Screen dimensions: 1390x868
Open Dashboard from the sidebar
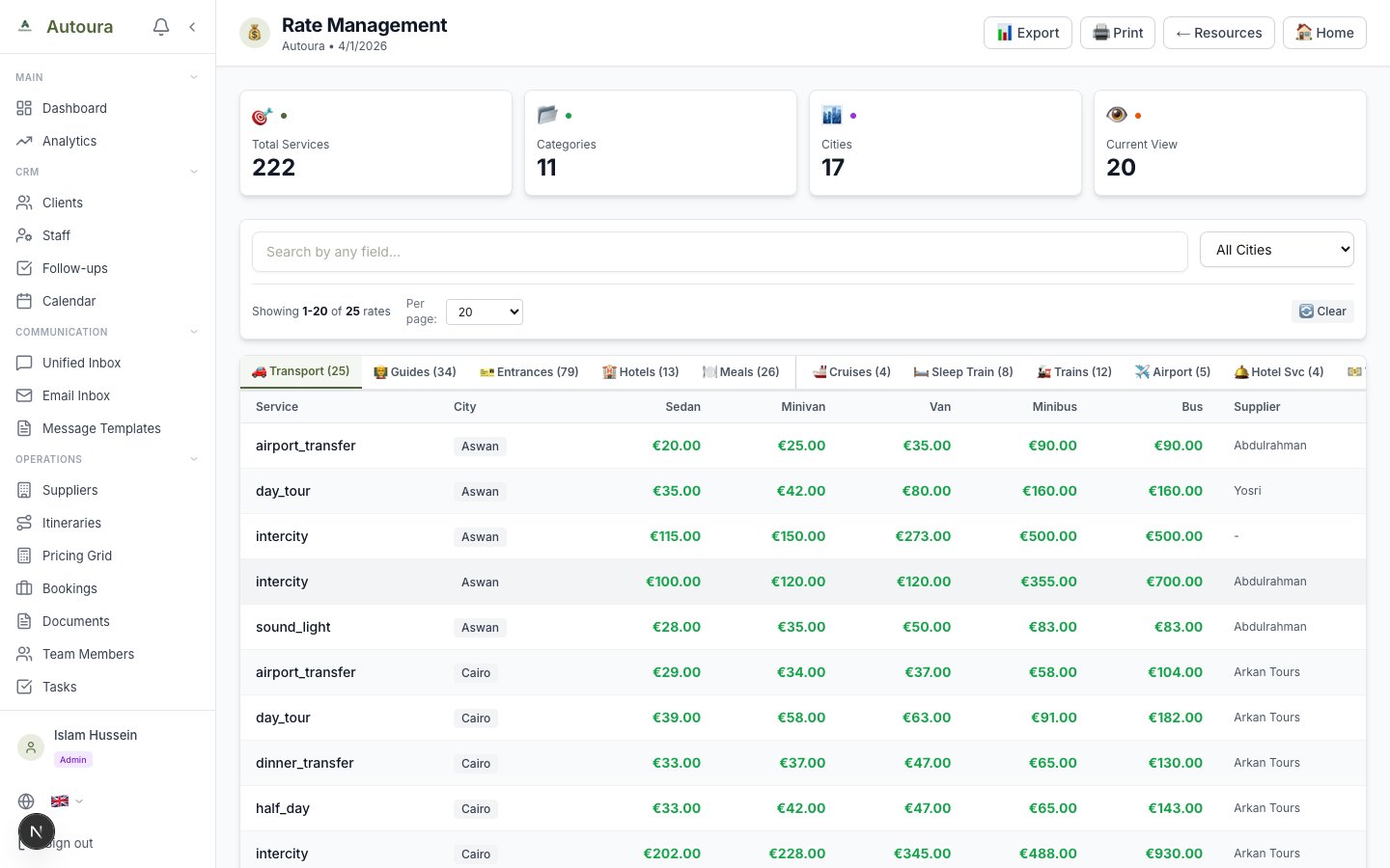point(107,108)
